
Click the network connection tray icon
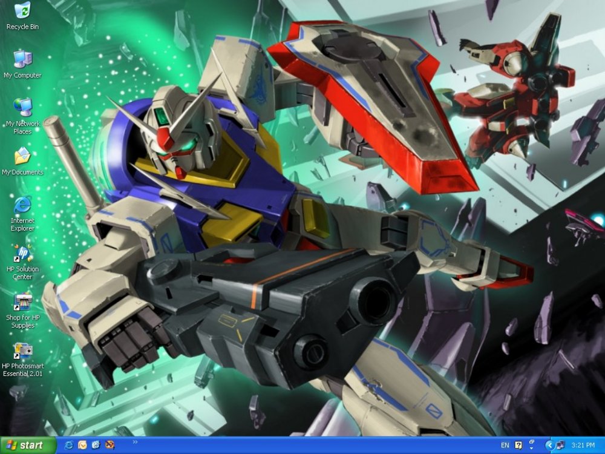coord(560,446)
